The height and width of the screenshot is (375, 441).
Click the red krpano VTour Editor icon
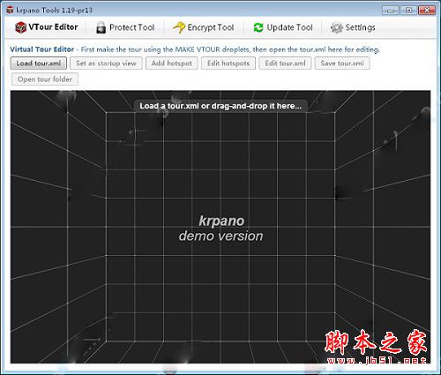pos(20,27)
